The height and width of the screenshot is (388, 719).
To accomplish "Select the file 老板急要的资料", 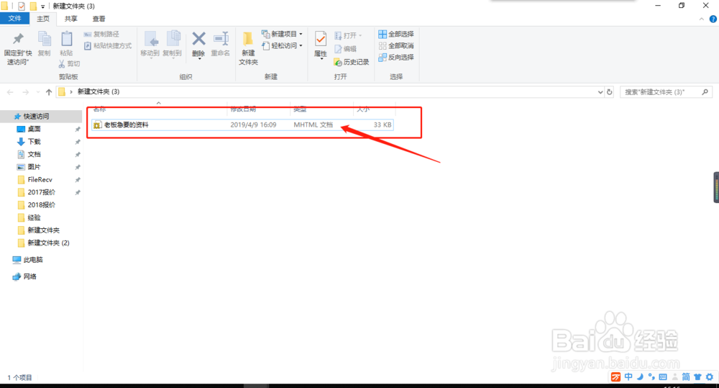I will click(242, 125).
